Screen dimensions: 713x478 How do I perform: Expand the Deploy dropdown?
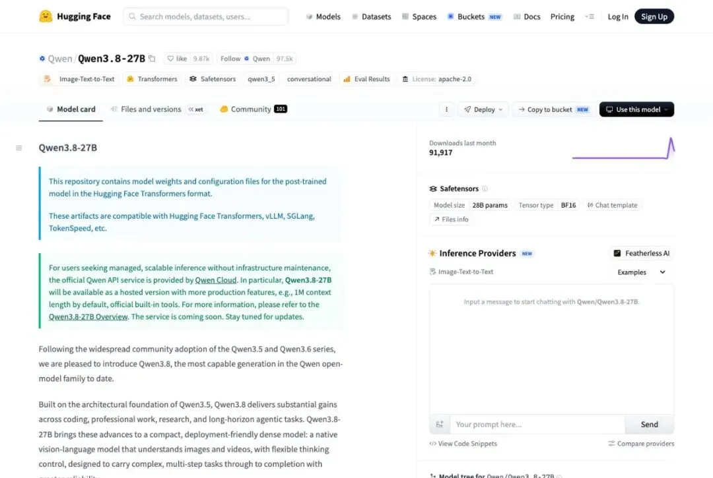click(483, 109)
